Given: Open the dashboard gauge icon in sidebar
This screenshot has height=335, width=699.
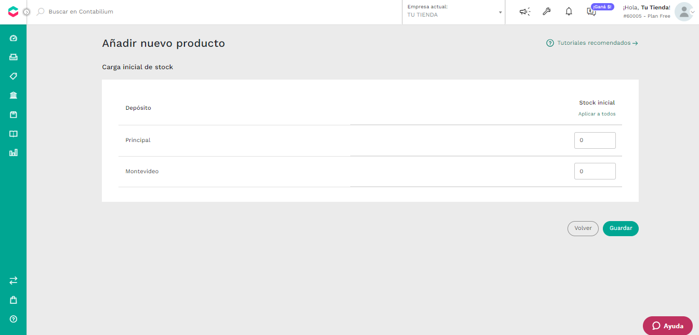Looking at the screenshot, I should coord(14,38).
